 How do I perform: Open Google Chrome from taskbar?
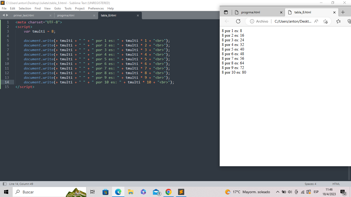point(169,192)
